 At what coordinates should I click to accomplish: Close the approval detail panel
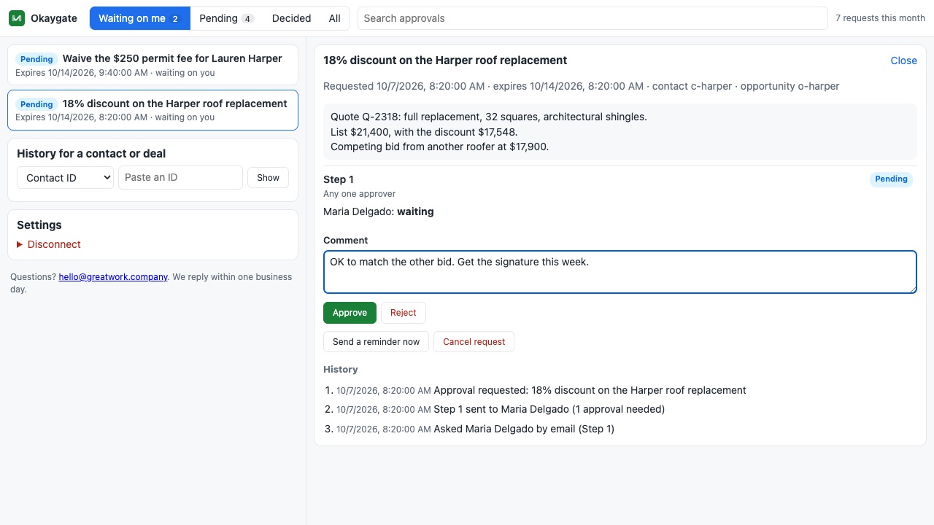coord(903,61)
